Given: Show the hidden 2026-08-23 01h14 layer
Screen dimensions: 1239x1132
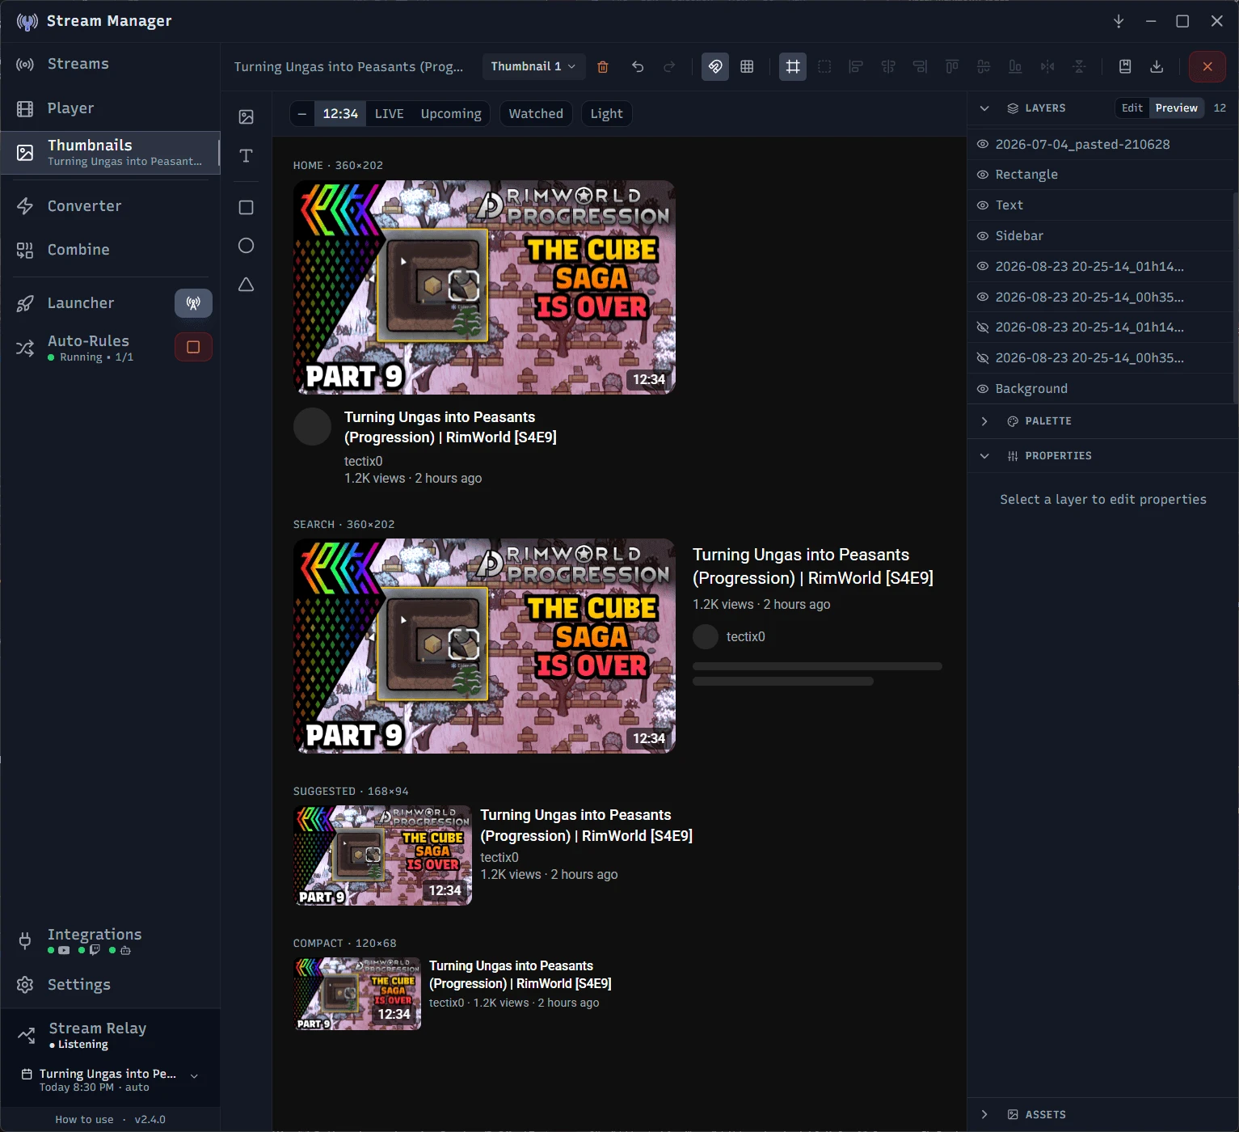Looking at the screenshot, I should (x=983, y=327).
